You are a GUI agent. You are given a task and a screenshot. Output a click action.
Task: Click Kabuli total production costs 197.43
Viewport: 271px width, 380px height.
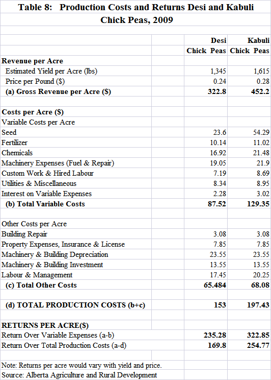[x=258, y=305]
